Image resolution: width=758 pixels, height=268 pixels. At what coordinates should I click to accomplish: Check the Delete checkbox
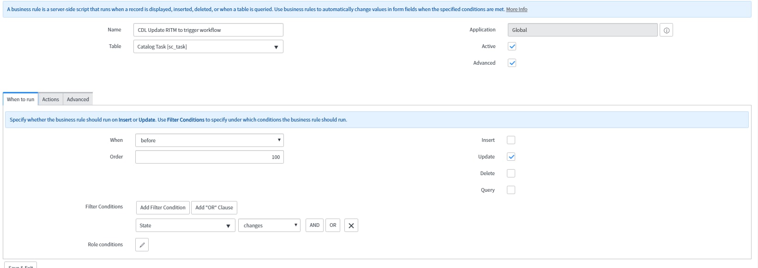[511, 173]
